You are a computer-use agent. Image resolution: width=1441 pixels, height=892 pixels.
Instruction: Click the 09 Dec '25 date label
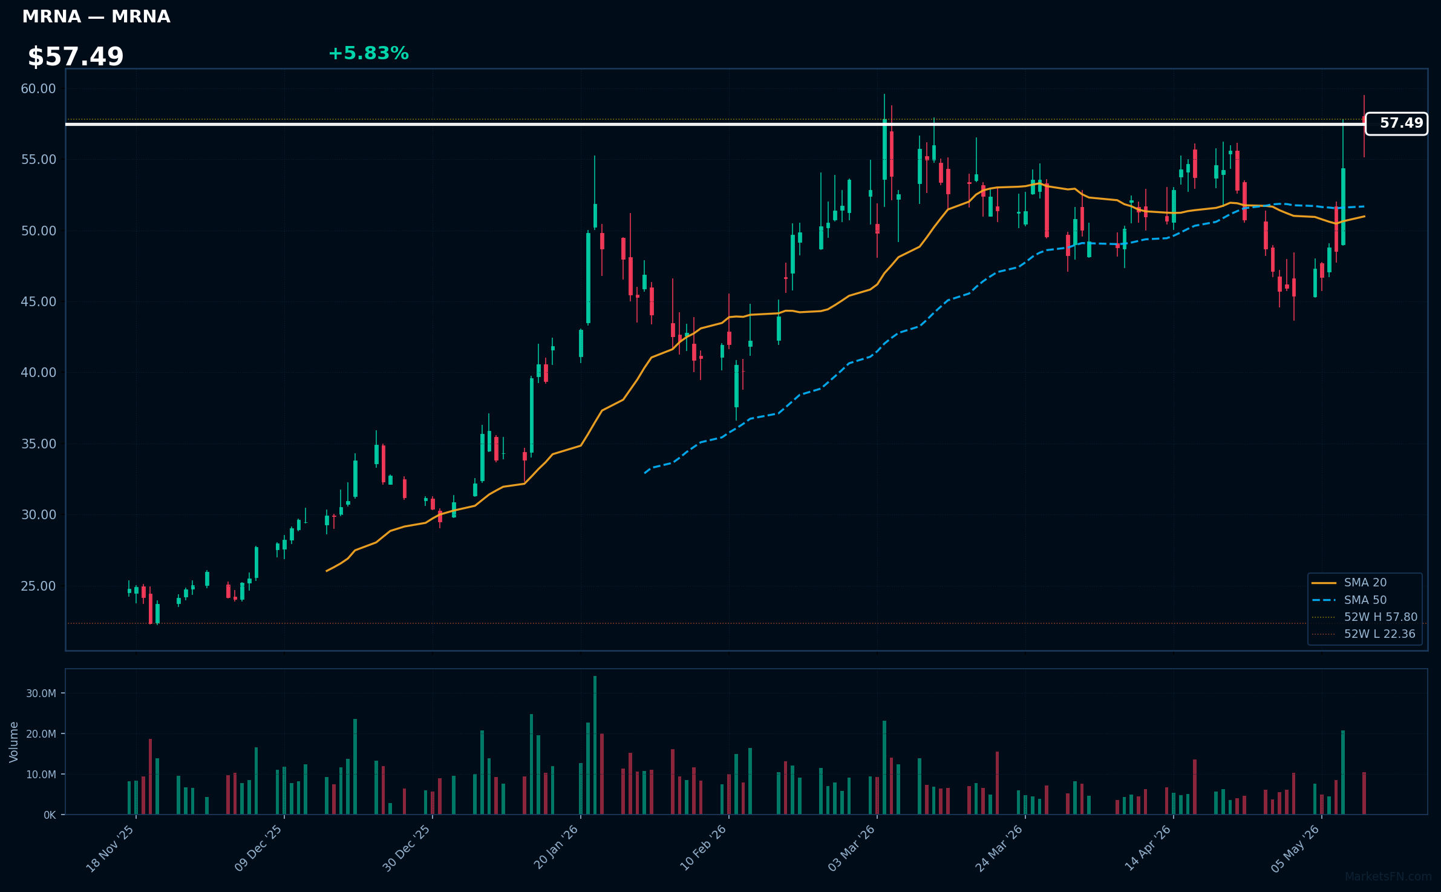tap(258, 848)
